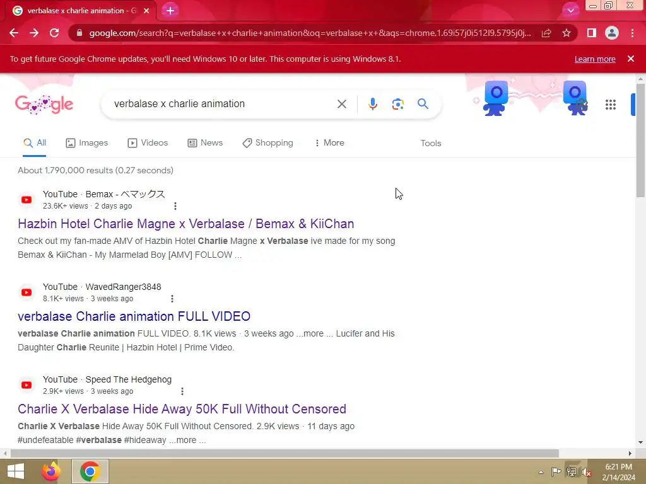The width and height of the screenshot is (646, 484).
Task: Click YouTube icon of the WavedRanger3848 result
Action: 26,292
